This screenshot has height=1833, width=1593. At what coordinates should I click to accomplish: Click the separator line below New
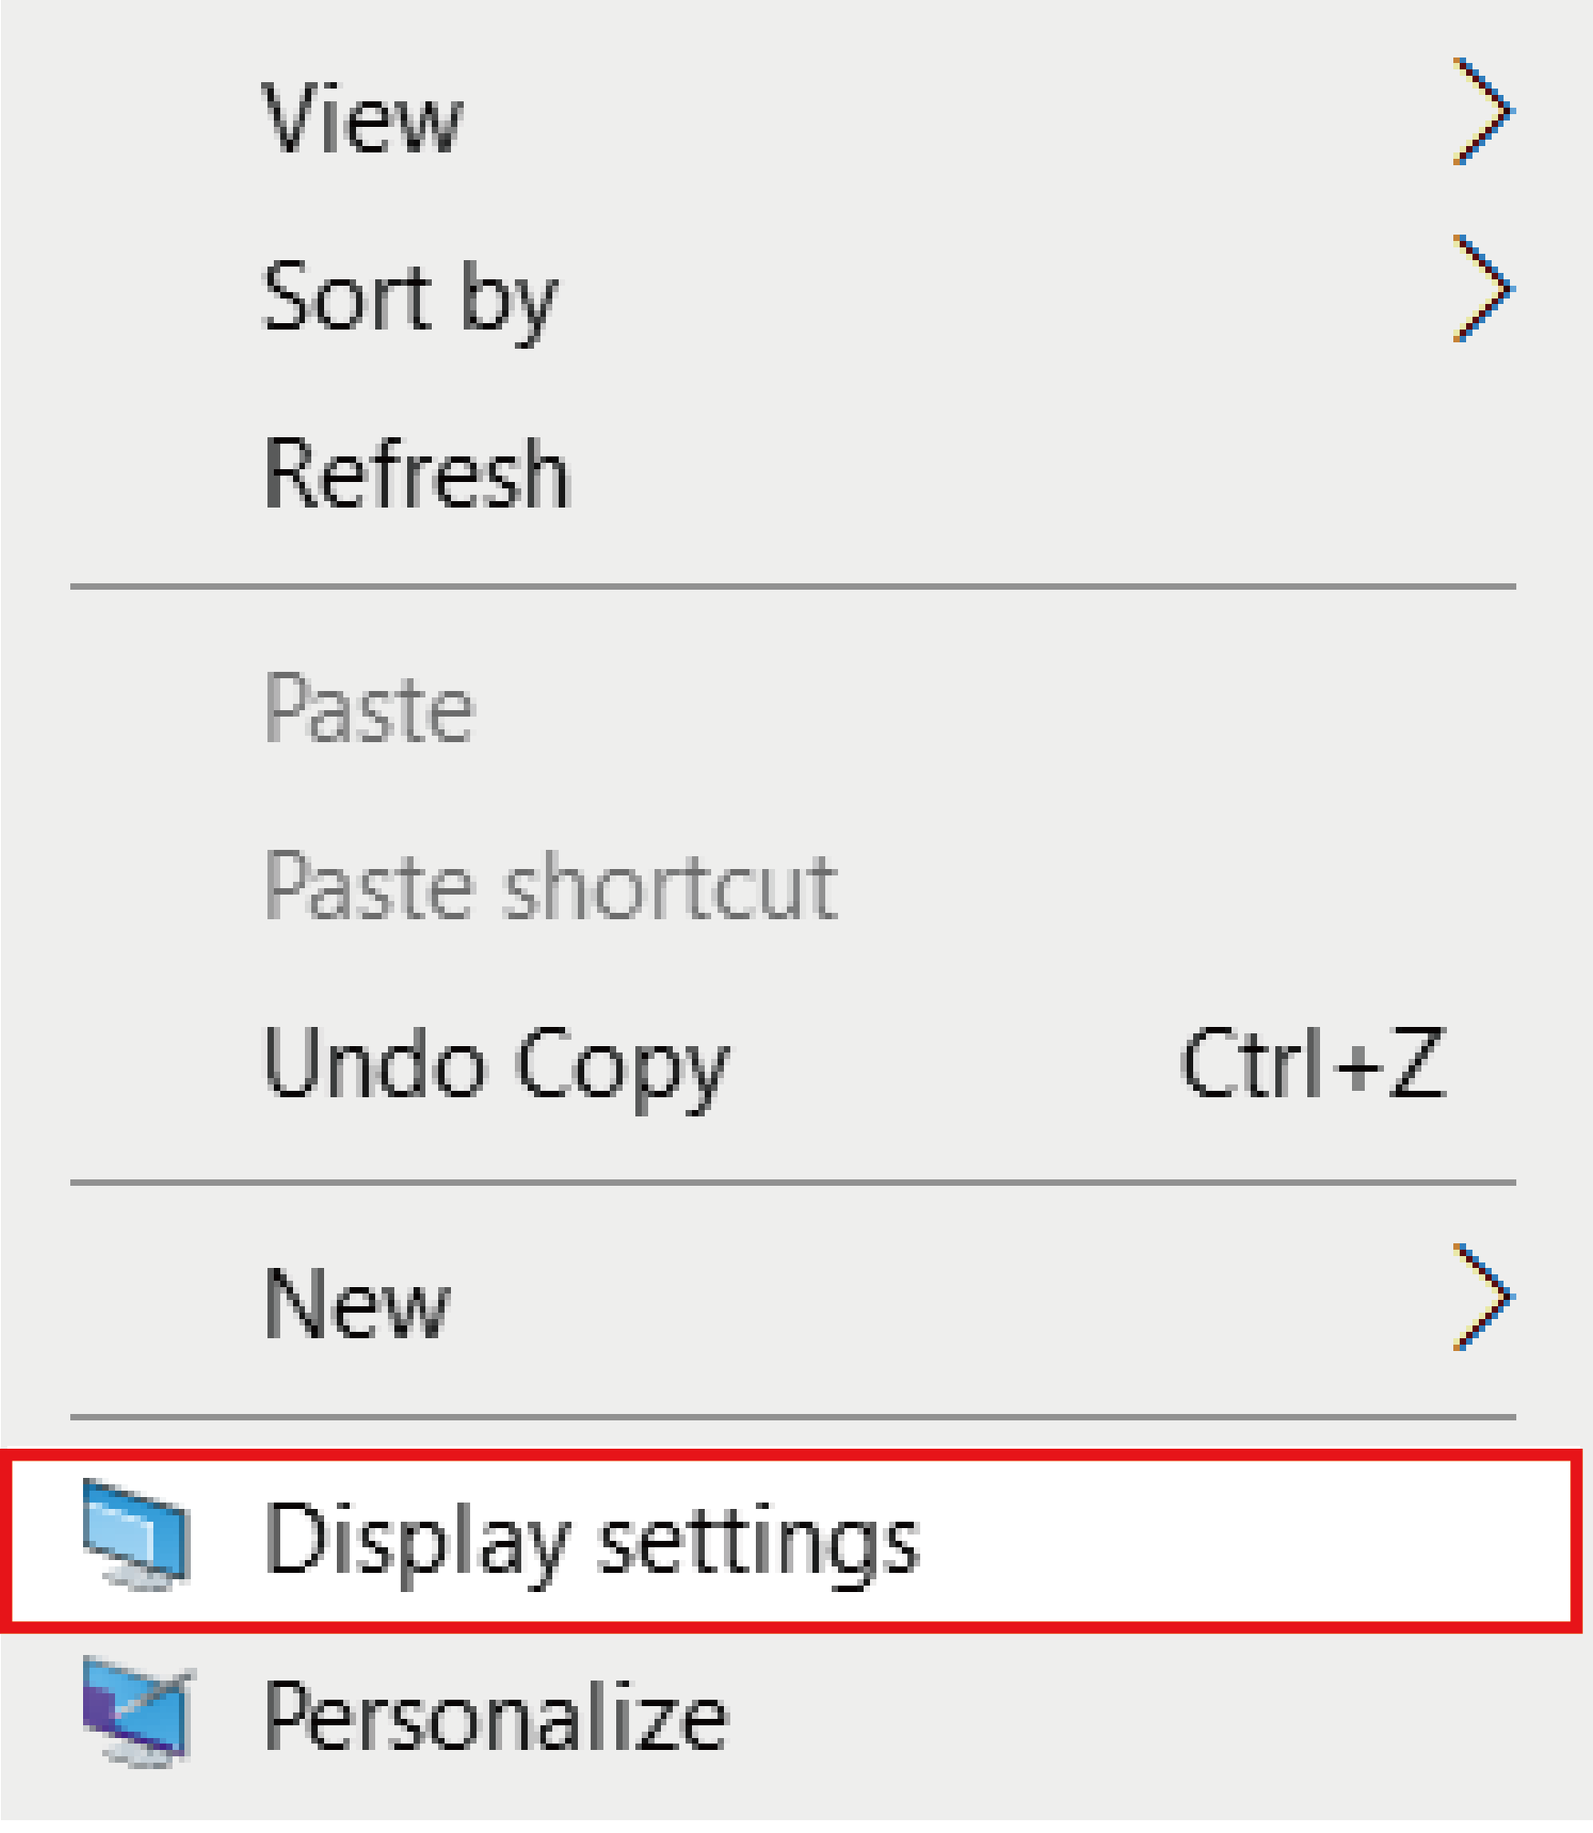[x=792, y=1417]
